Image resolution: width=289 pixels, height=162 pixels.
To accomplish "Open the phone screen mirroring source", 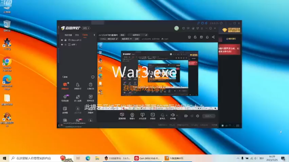I will point(142,116).
